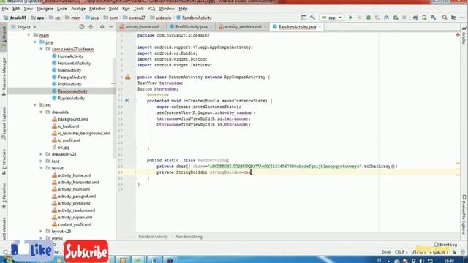
Task: Click the override gutter icon on line 12
Action: tap(127, 101)
